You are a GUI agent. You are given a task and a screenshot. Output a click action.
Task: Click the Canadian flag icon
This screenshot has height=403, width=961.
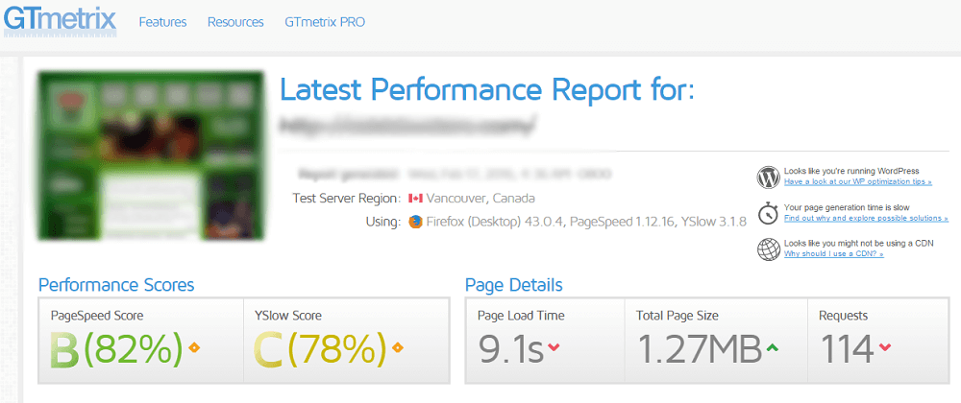(415, 199)
